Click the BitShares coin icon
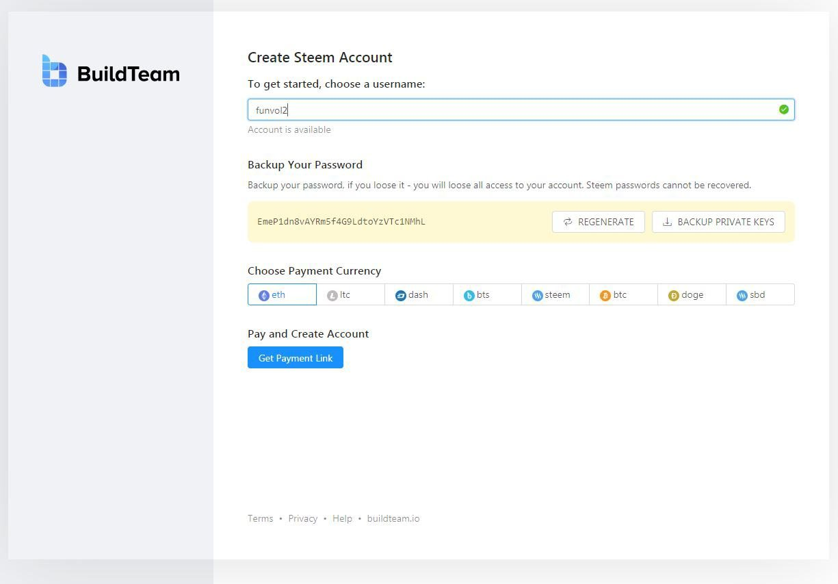The height and width of the screenshot is (584, 838). click(x=469, y=295)
